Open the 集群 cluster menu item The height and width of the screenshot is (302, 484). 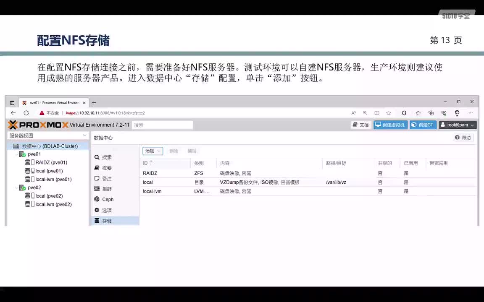point(115,189)
